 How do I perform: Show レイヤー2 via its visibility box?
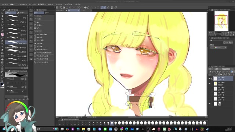210,93
